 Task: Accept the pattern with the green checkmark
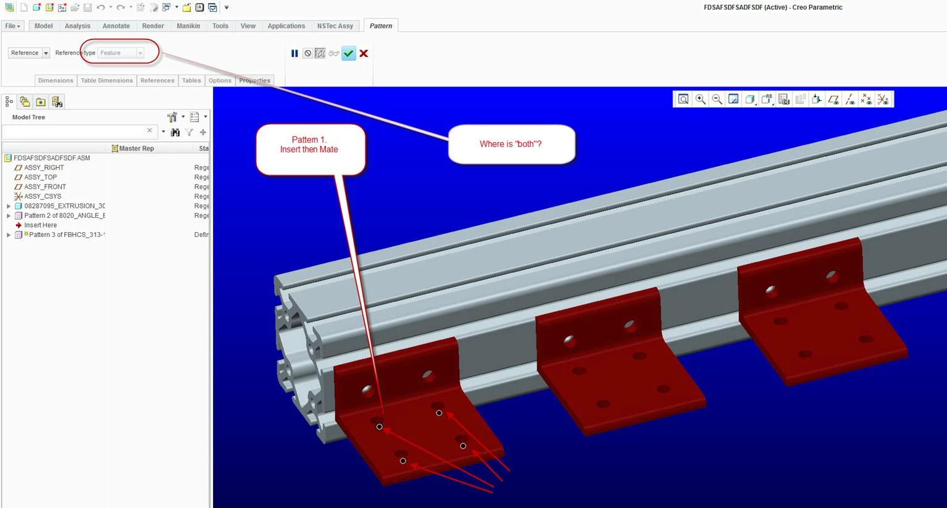point(349,54)
